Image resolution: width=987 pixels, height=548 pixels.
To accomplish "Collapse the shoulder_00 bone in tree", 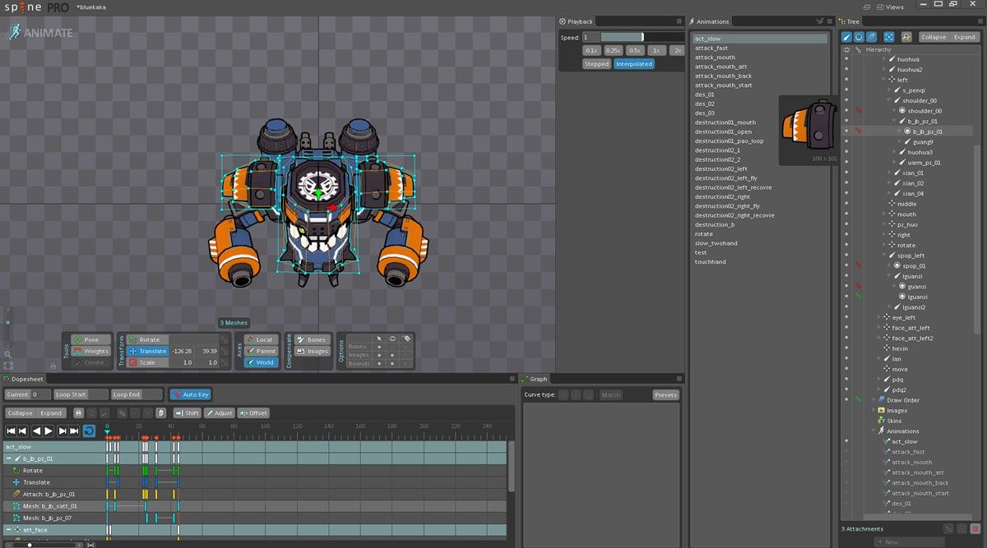I will coord(888,100).
